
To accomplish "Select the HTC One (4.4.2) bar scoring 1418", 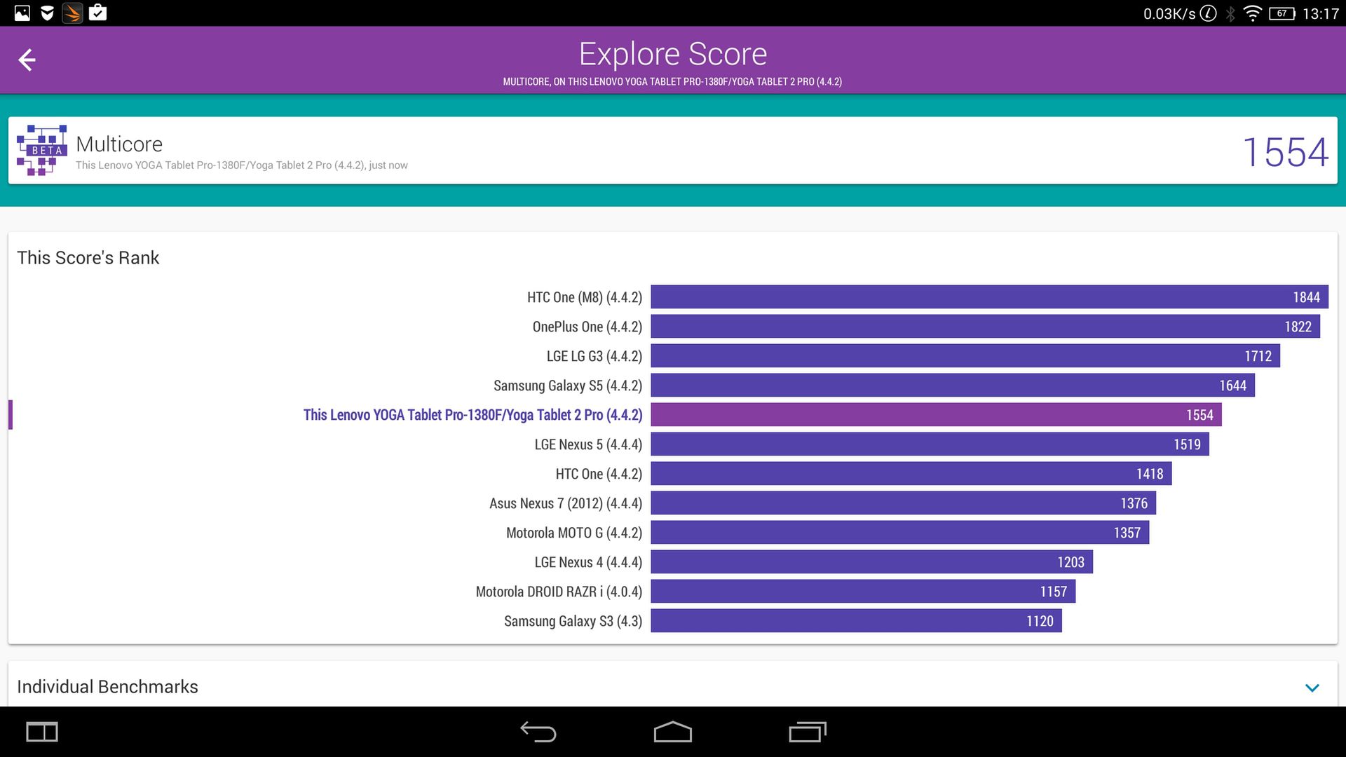I will (x=911, y=474).
